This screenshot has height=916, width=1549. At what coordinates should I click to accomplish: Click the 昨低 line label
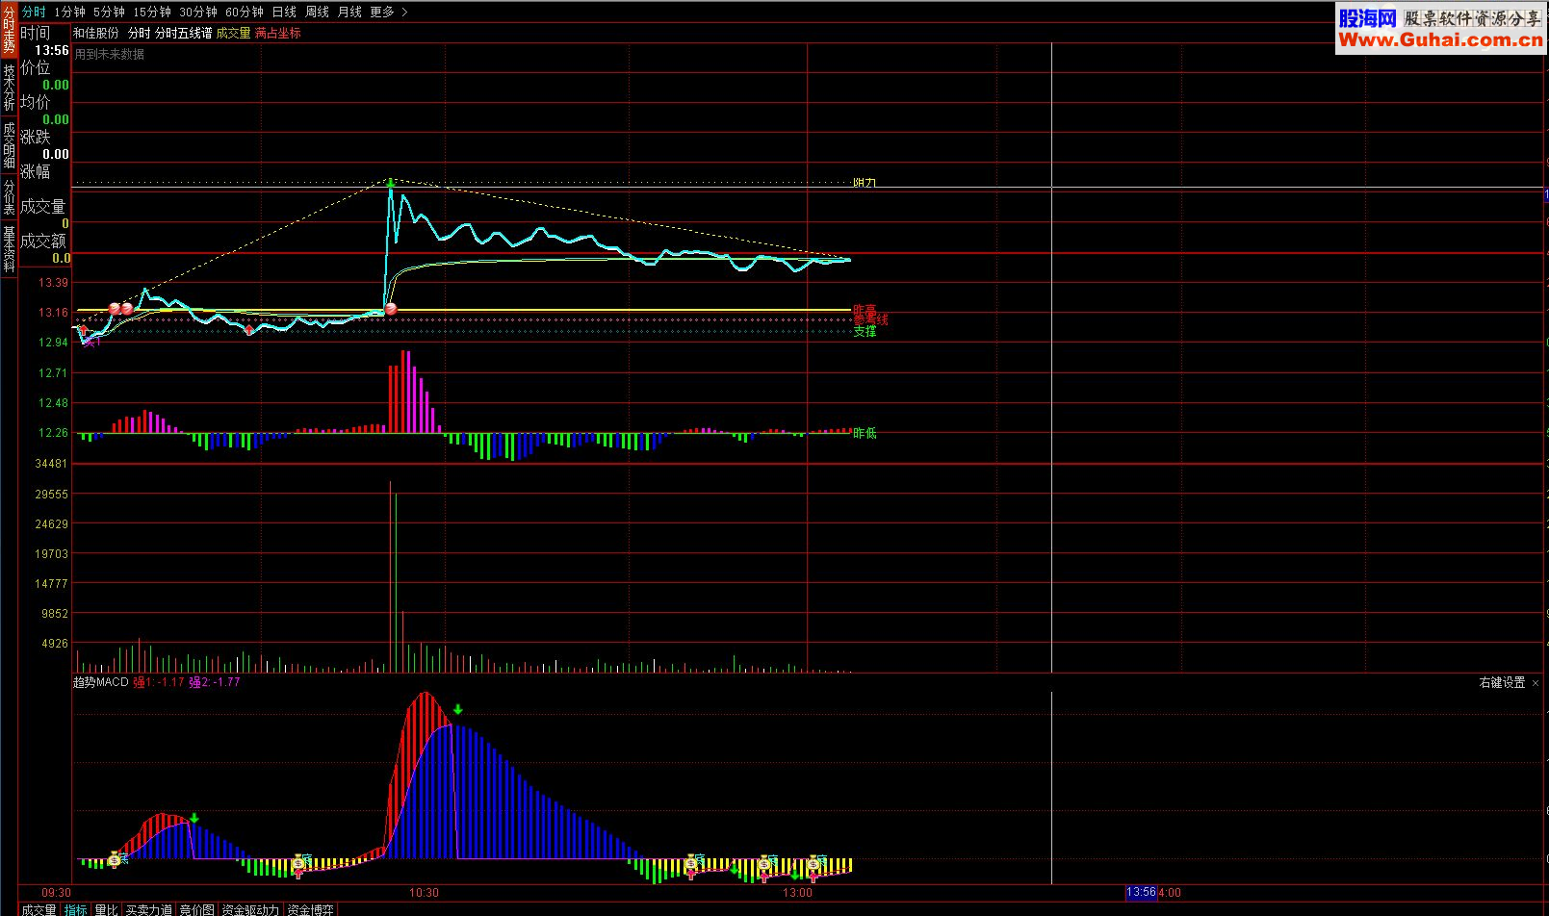coord(865,433)
